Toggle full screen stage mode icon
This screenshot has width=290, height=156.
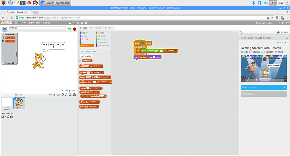pos(5,29)
